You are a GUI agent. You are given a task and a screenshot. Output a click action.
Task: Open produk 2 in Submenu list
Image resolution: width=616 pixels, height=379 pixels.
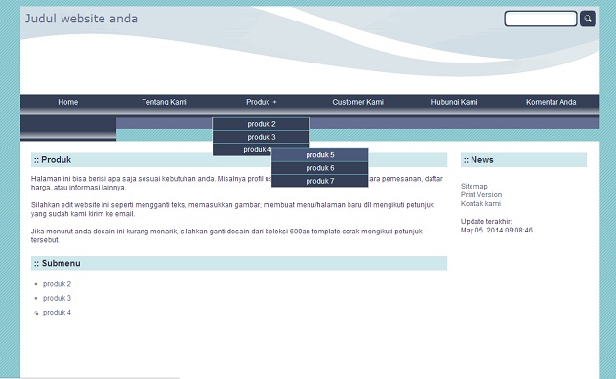pos(57,284)
